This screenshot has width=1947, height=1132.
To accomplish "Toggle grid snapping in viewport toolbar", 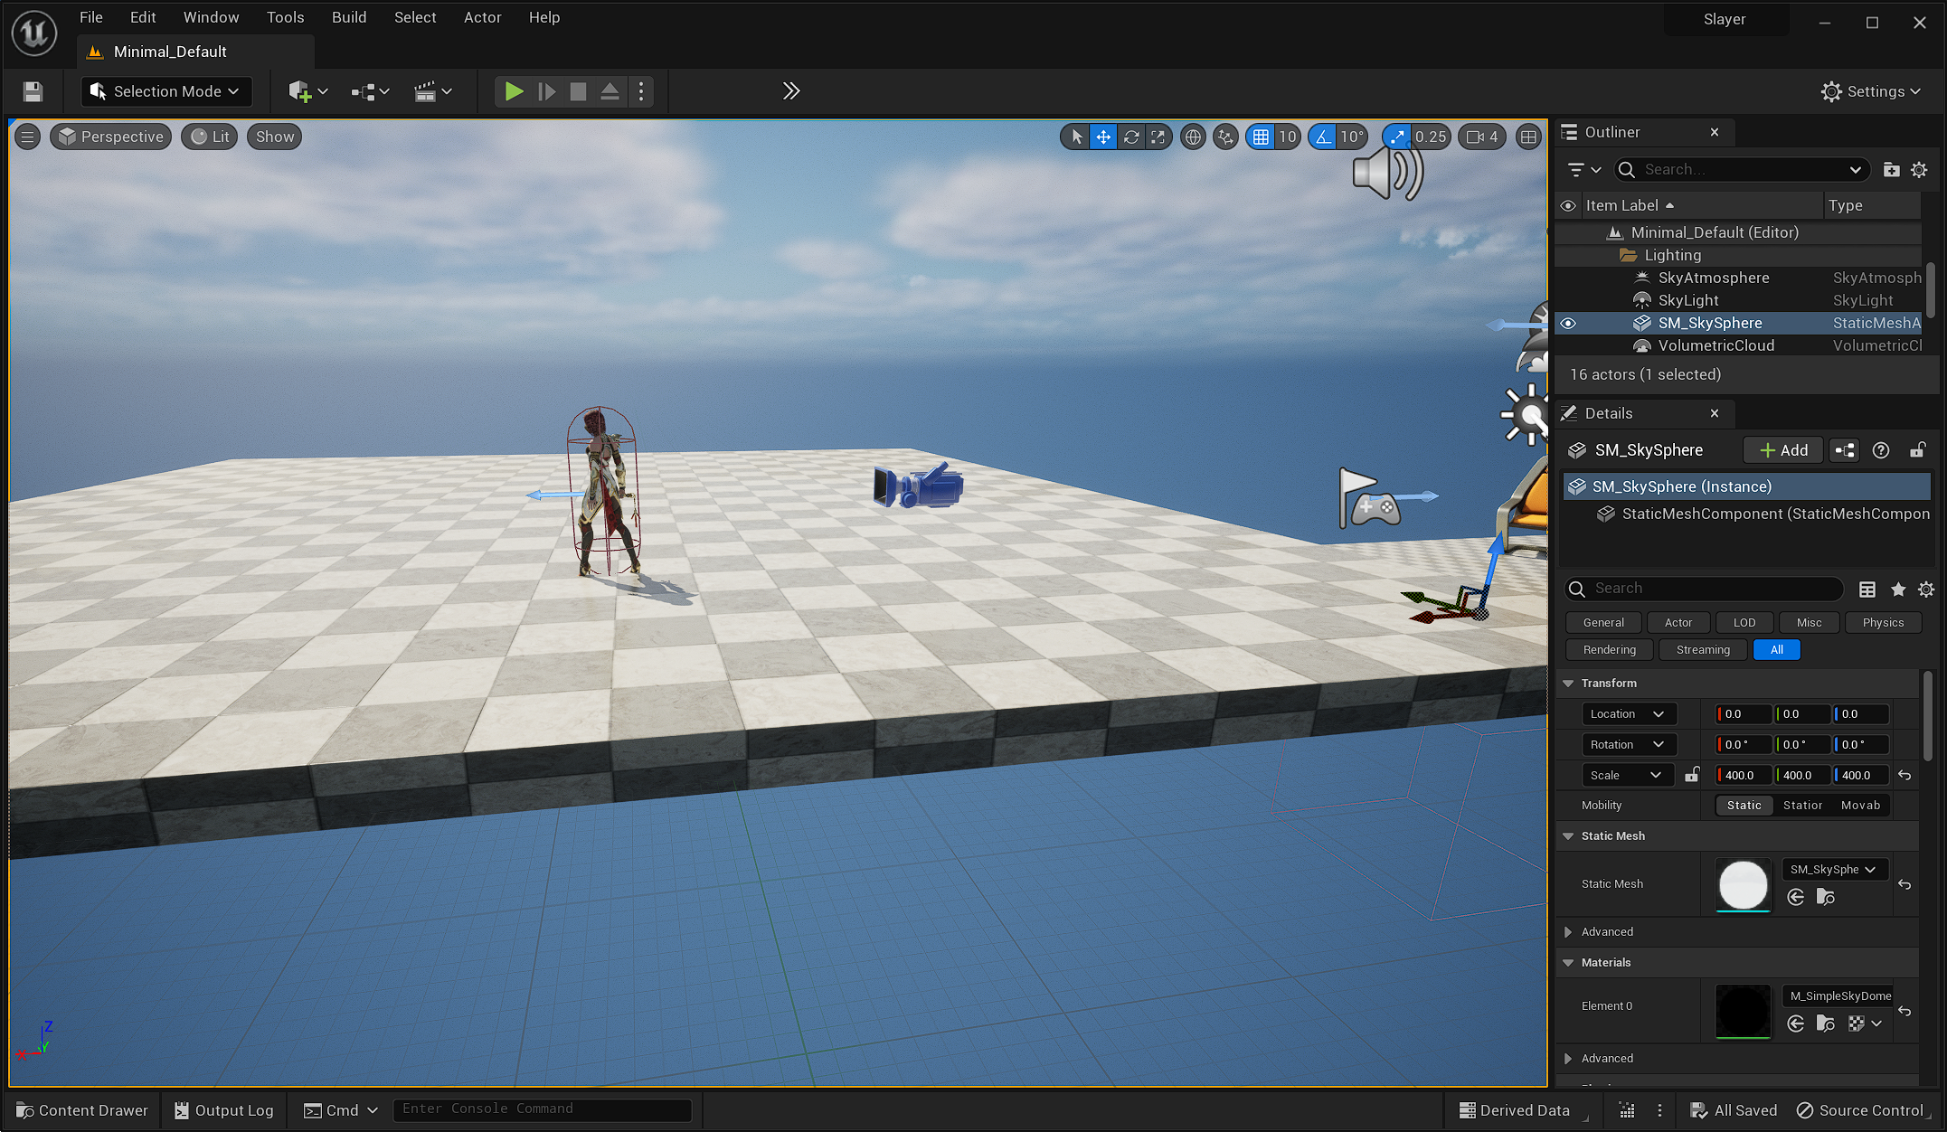I will (1261, 137).
